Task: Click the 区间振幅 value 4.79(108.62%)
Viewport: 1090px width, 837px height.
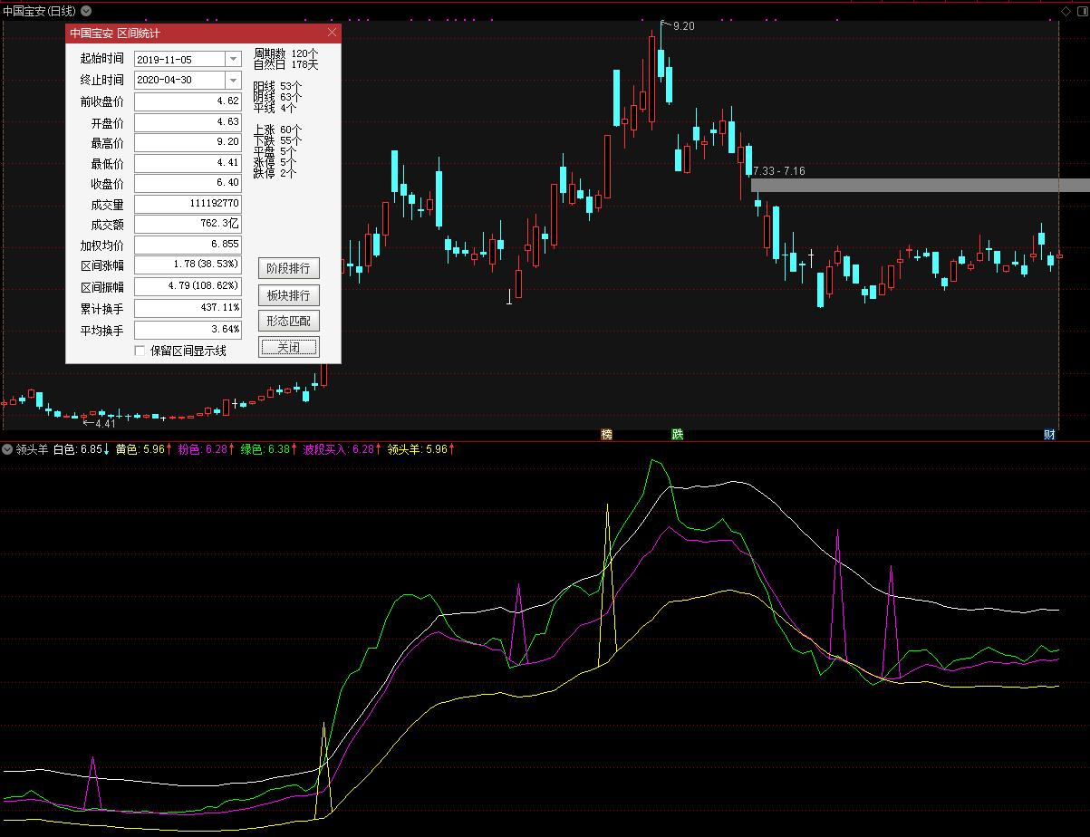Action: (x=188, y=287)
